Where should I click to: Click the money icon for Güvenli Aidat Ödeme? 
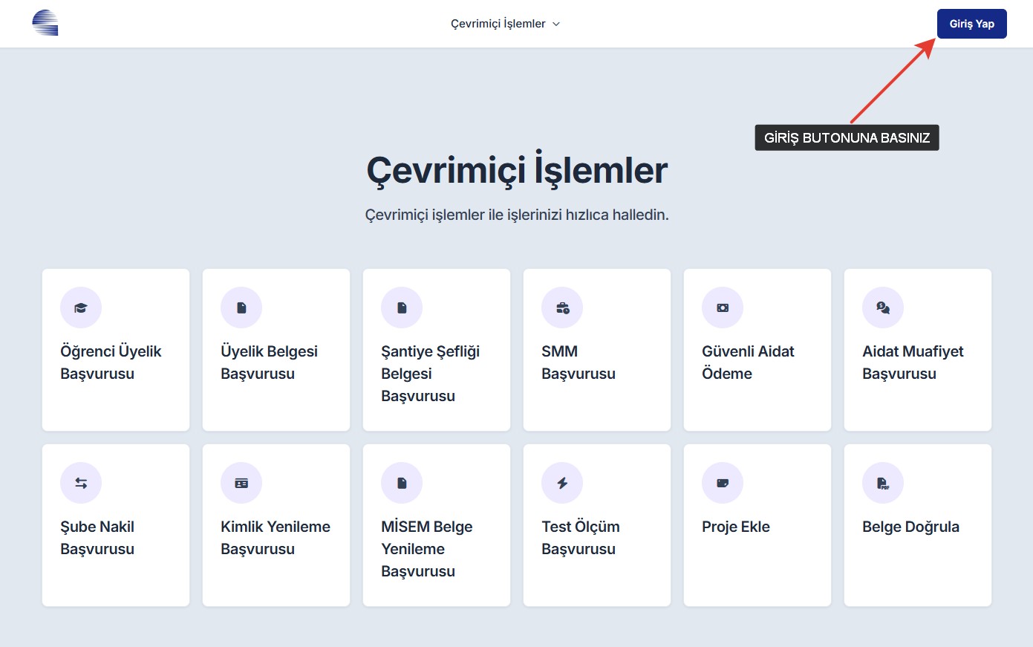pos(723,308)
